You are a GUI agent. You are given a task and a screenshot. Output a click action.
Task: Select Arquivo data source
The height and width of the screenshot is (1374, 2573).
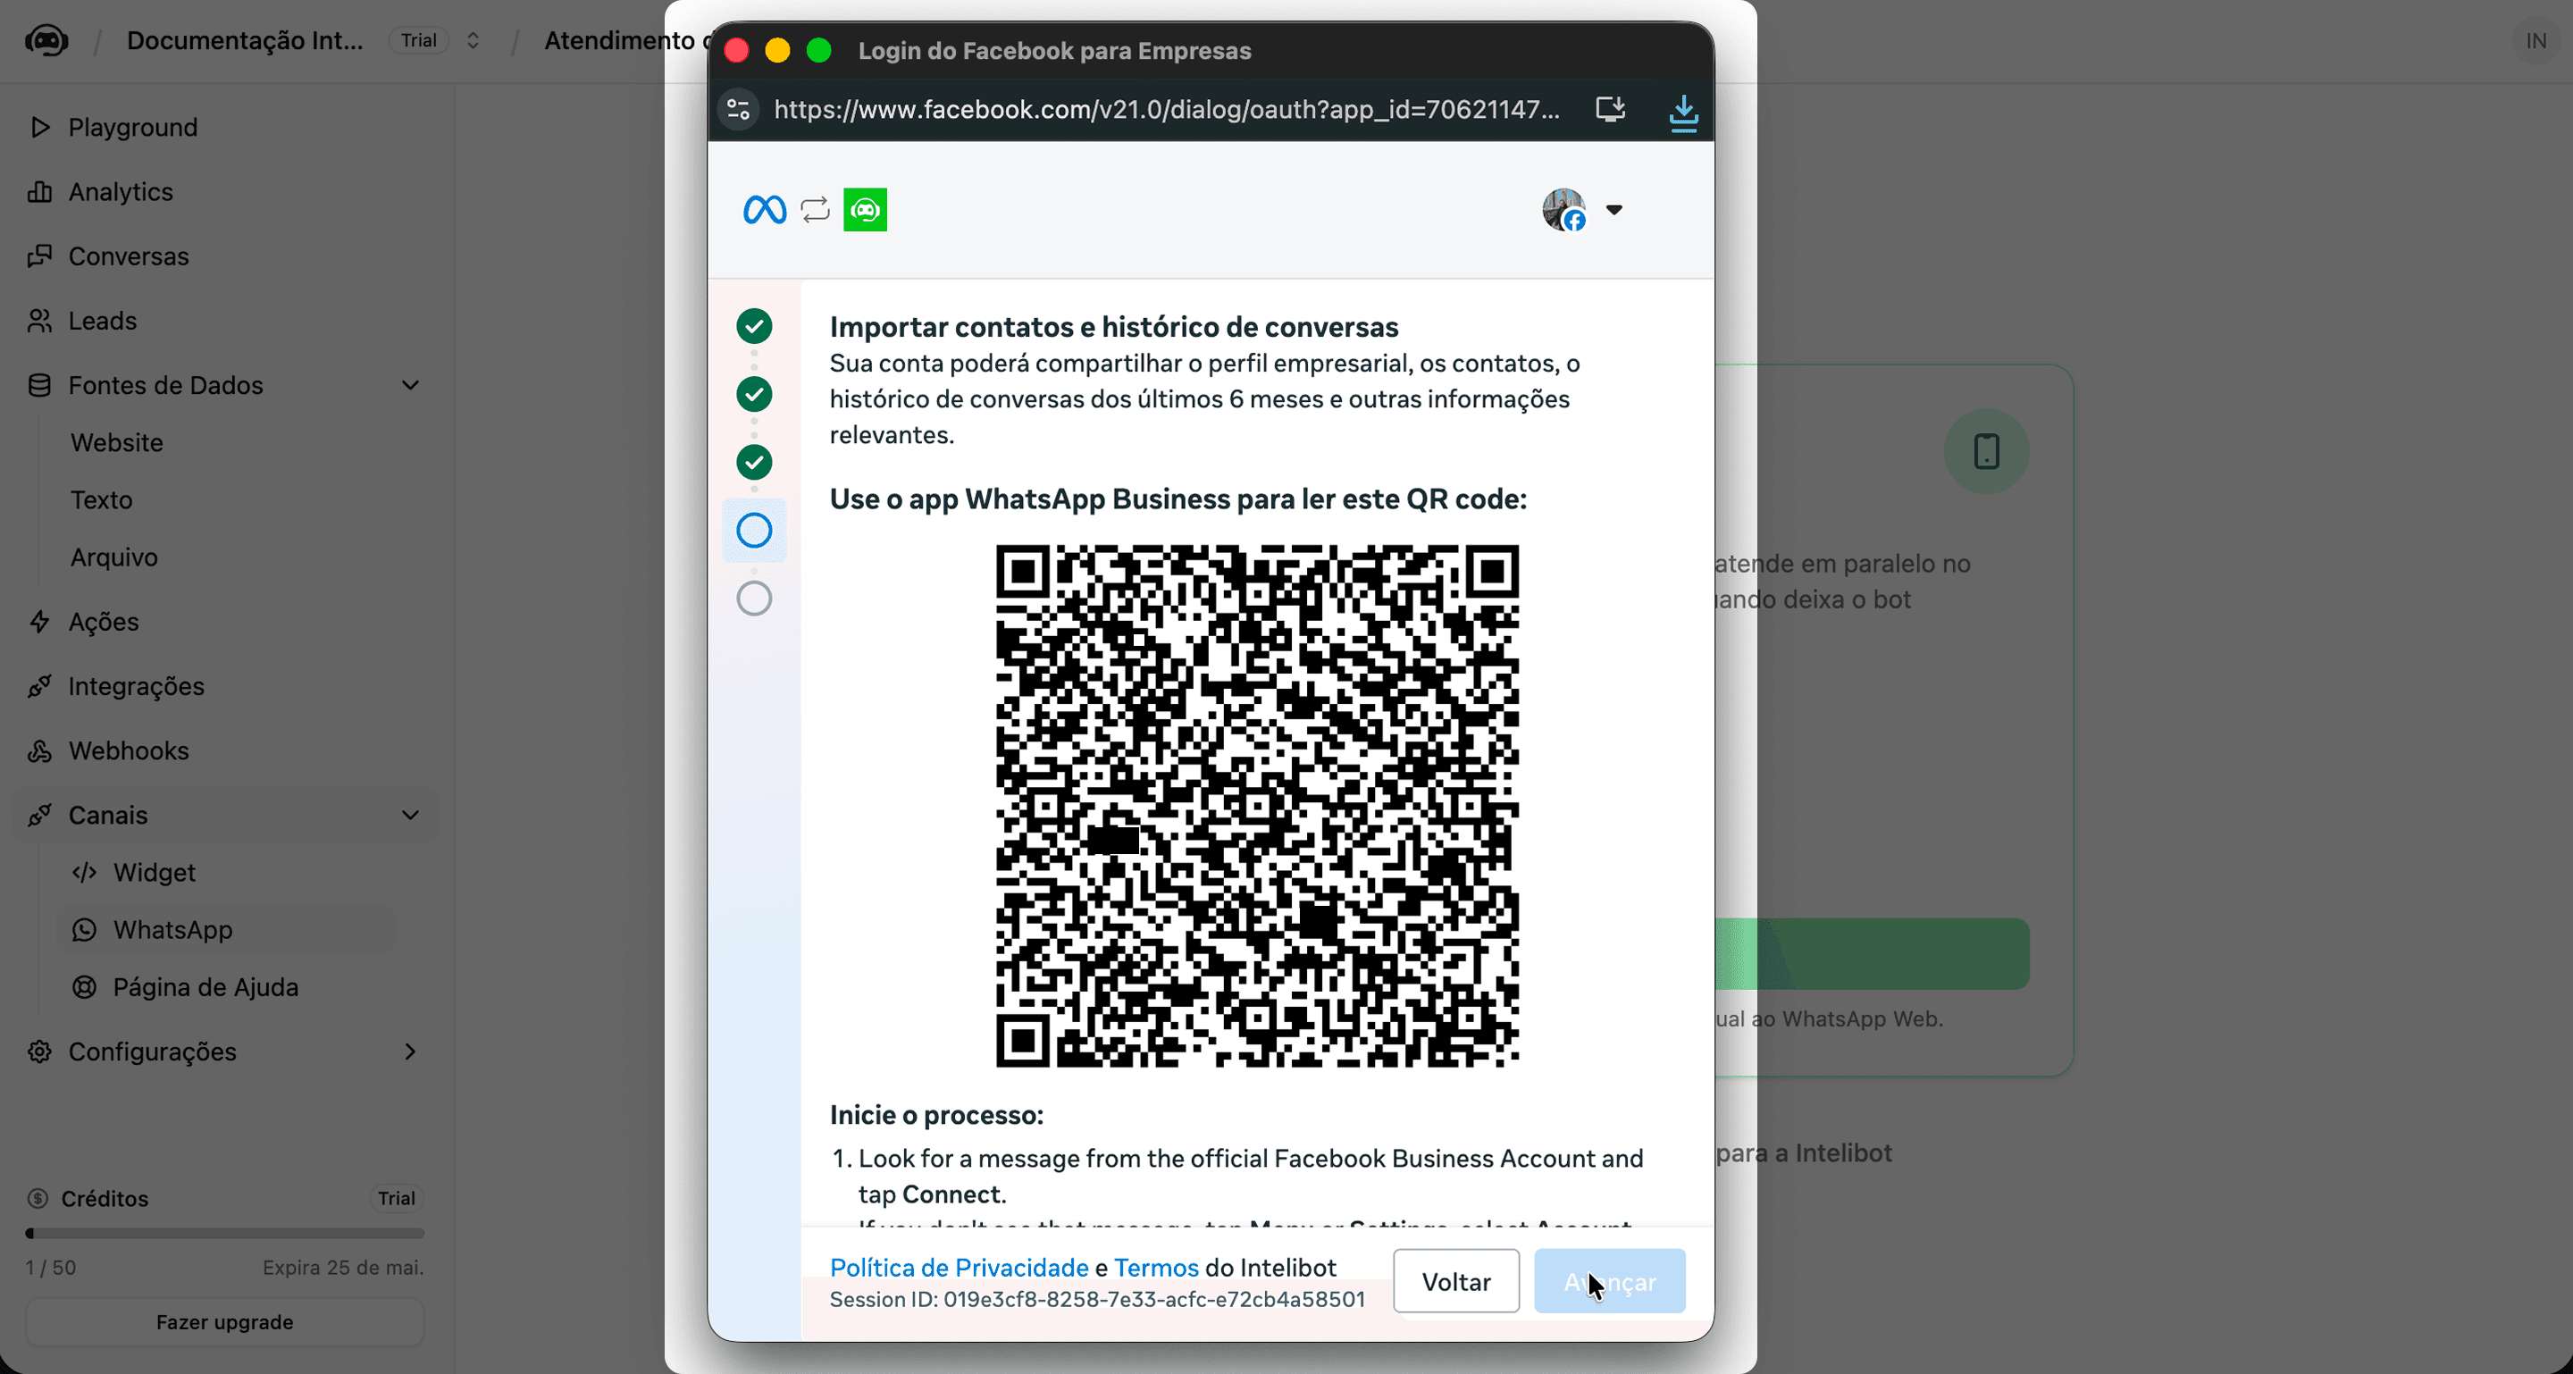tap(113, 557)
